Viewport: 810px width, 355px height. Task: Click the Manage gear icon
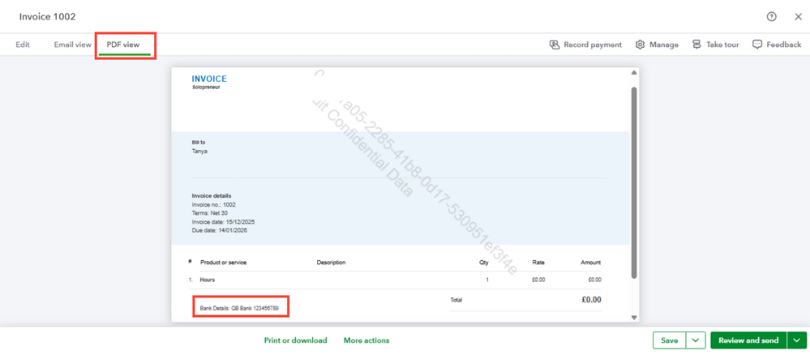point(640,45)
